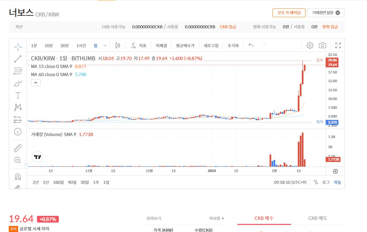
Task: Click the 글로벌 시세 차이 label
Action: 34,229
